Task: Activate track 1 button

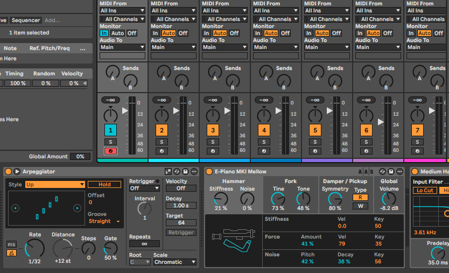Action: click(110, 130)
